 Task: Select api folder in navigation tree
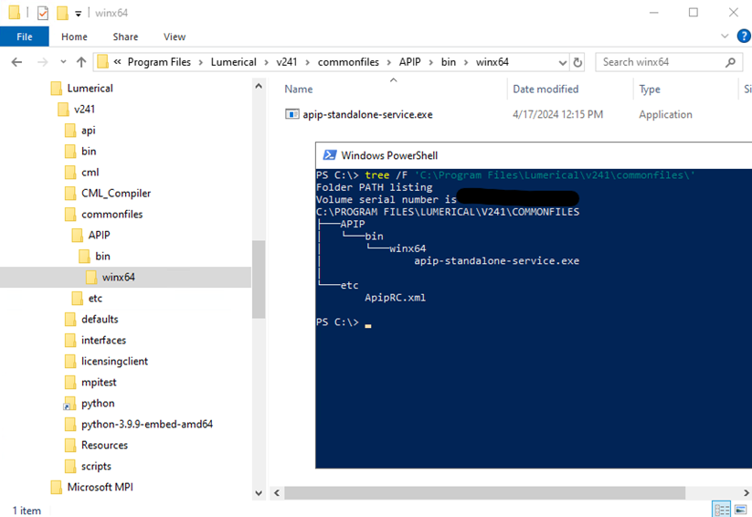[89, 131]
